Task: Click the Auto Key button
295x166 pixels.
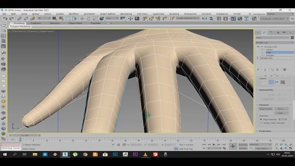Action: point(243,144)
